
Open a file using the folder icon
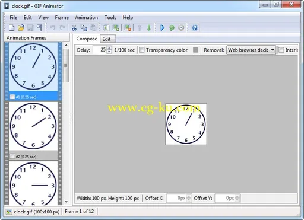click(21, 28)
